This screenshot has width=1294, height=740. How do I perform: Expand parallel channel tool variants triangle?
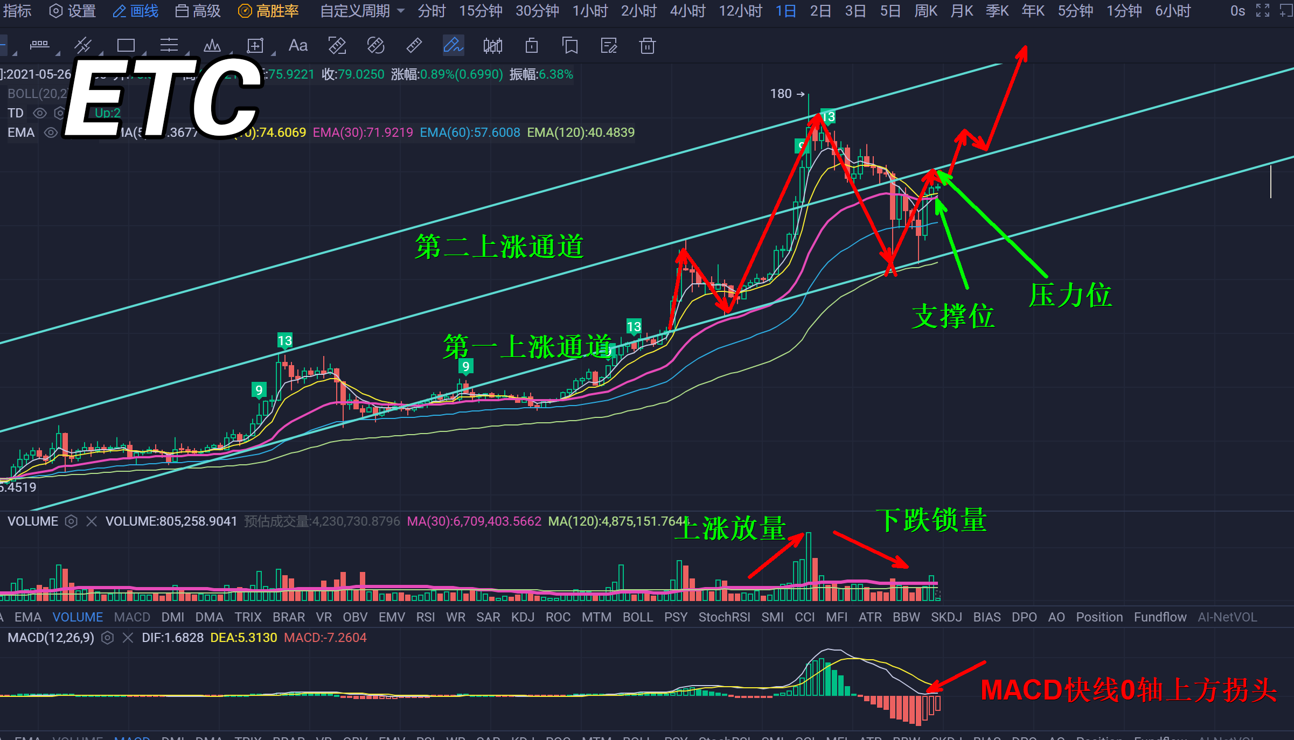click(101, 53)
